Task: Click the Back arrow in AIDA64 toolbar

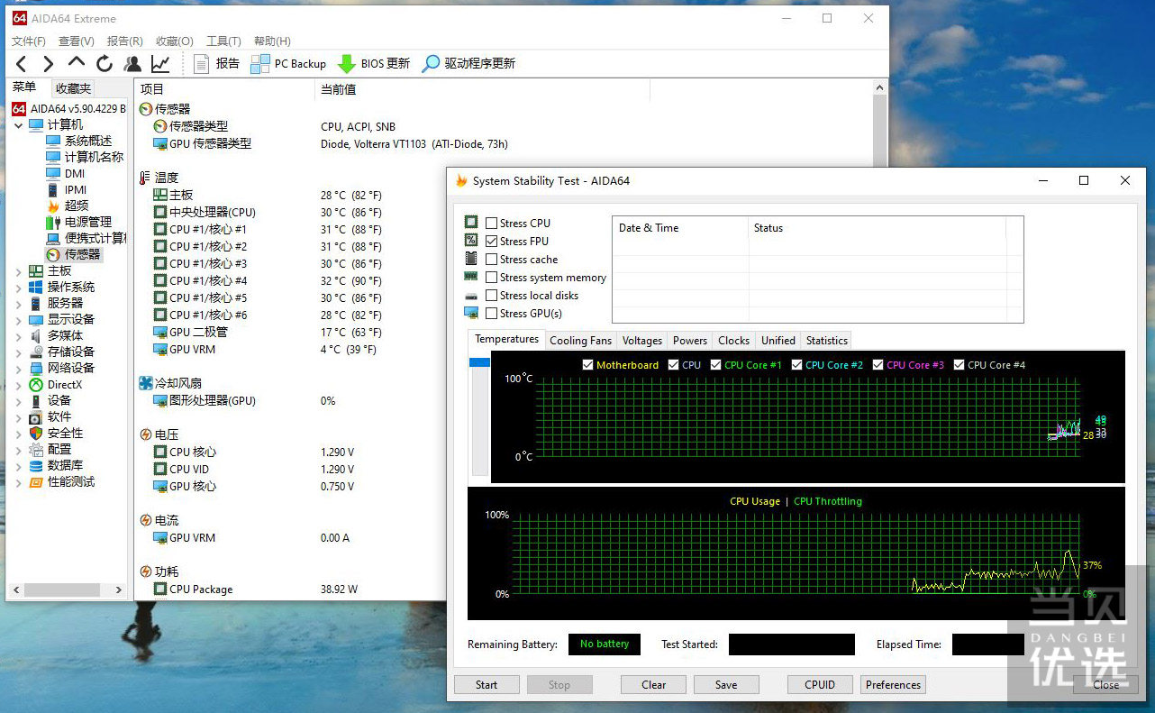Action: [x=22, y=64]
